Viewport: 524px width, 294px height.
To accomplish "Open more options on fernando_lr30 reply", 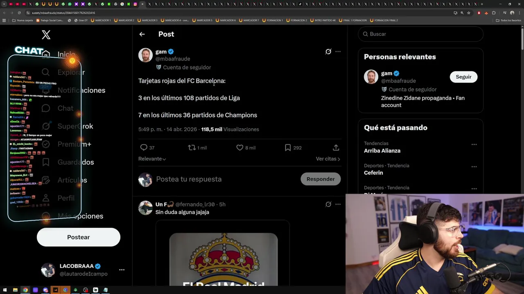I will tap(338, 204).
